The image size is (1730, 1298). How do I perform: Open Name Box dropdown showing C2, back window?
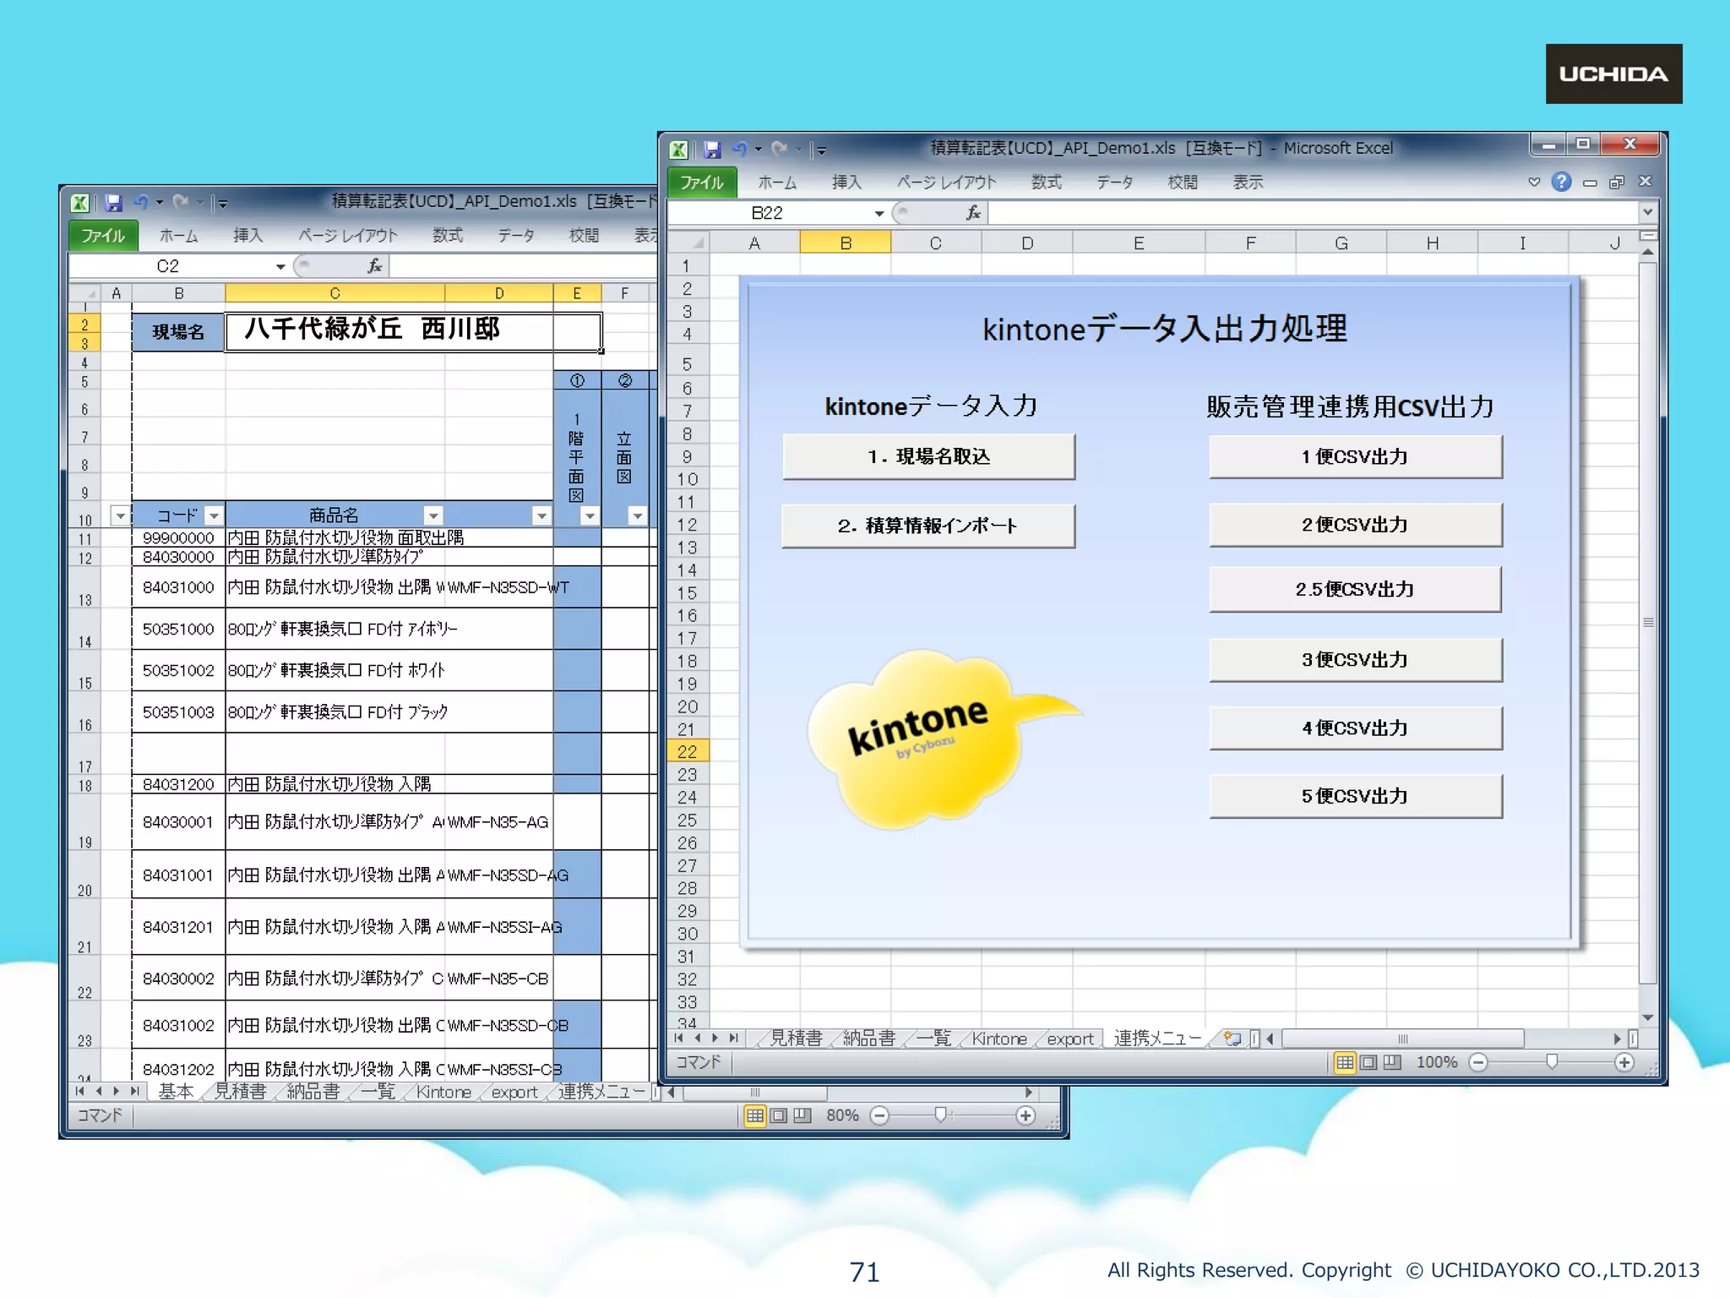click(280, 267)
